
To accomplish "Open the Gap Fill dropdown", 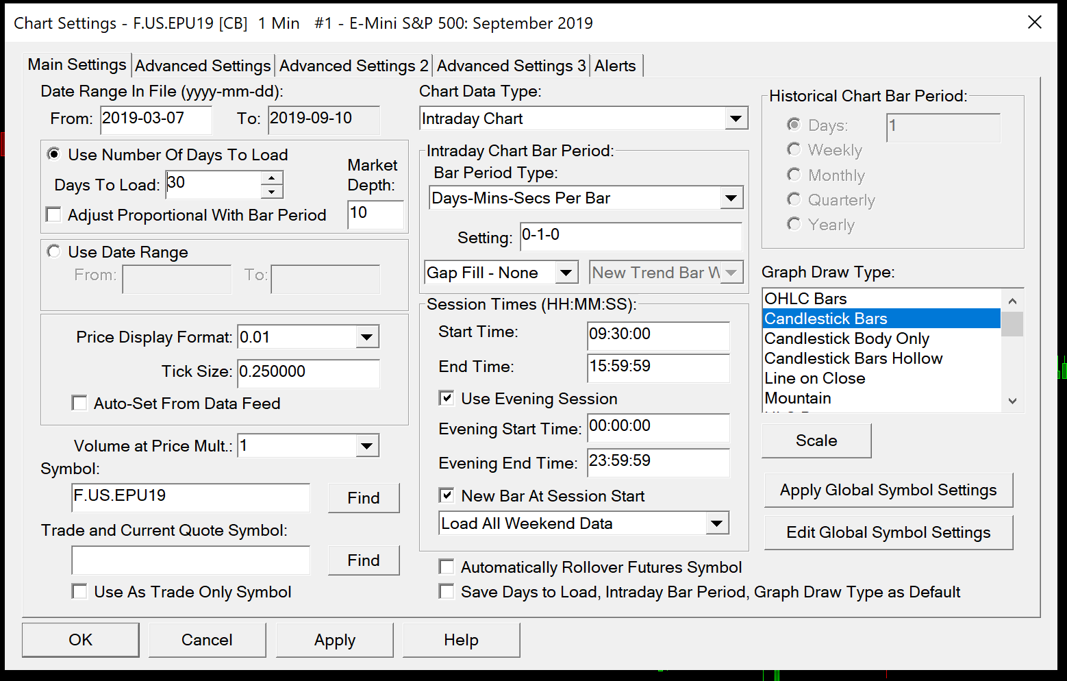I will 566,273.
